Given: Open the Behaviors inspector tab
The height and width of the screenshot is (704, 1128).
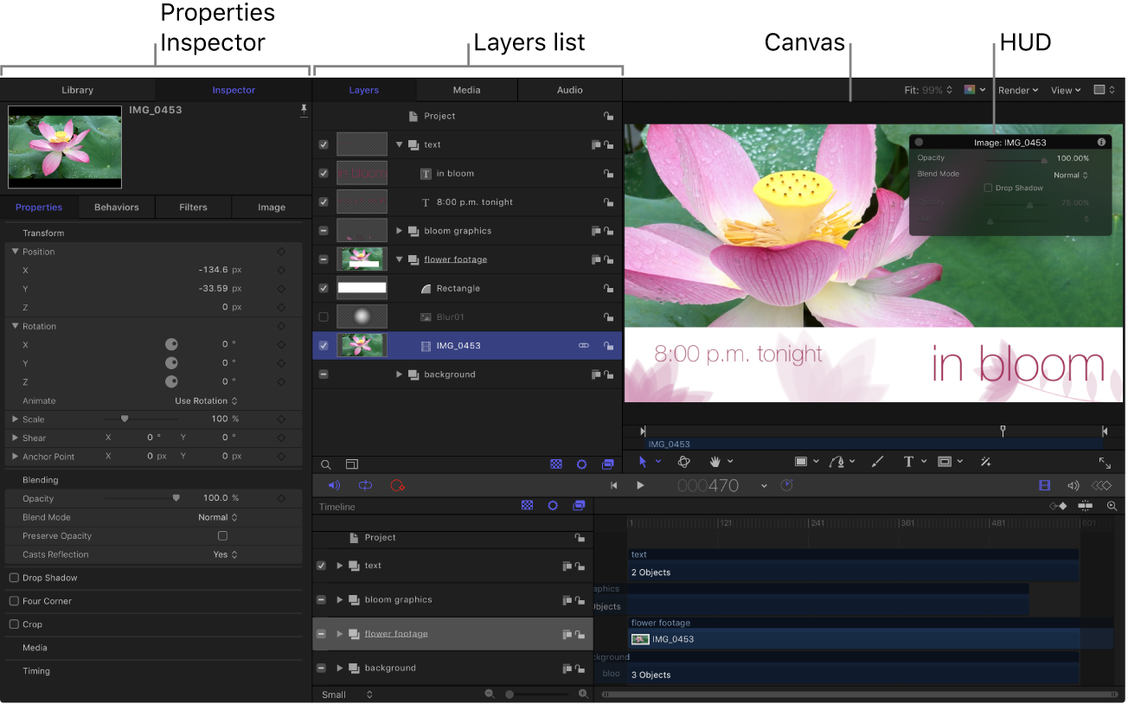Looking at the screenshot, I should pyautogui.click(x=116, y=207).
